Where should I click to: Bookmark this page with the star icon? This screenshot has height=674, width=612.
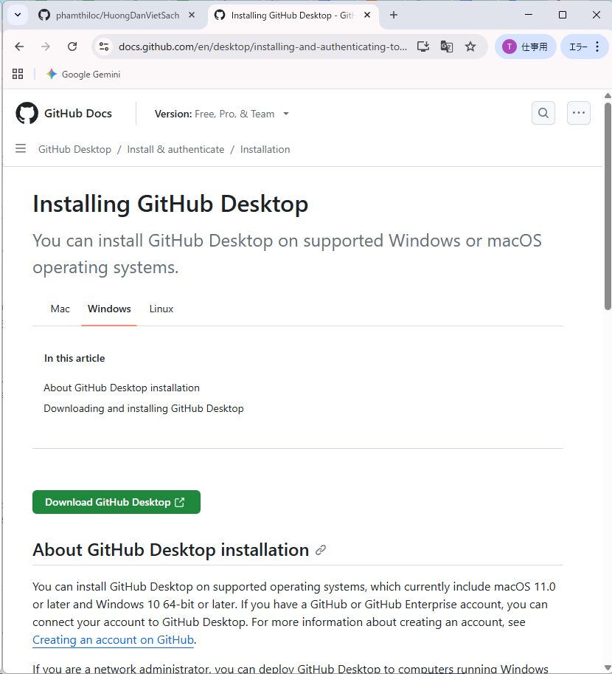click(470, 47)
